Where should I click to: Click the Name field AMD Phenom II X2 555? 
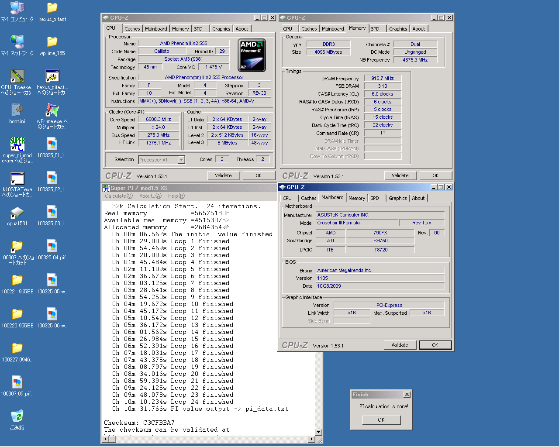click(183, 44)
